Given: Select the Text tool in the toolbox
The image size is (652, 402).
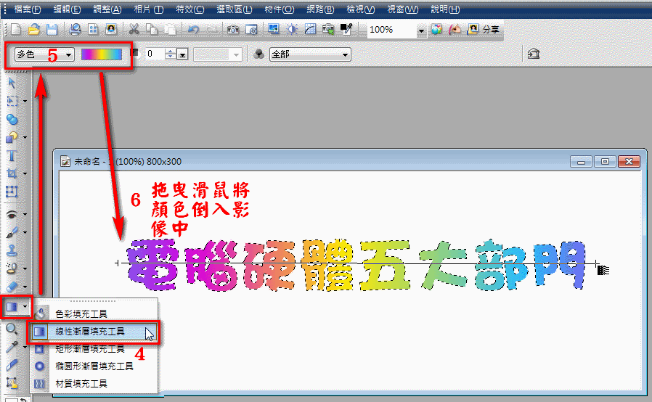Looking at the screenshot, I should pyautogui.click(x=12, y=155).
